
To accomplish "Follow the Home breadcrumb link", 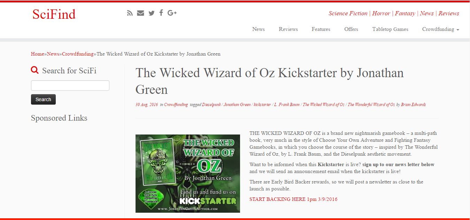I will [38, 54].
